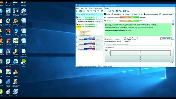
Task: Open VLC media player desktop icon
Action: click(16, 73)
